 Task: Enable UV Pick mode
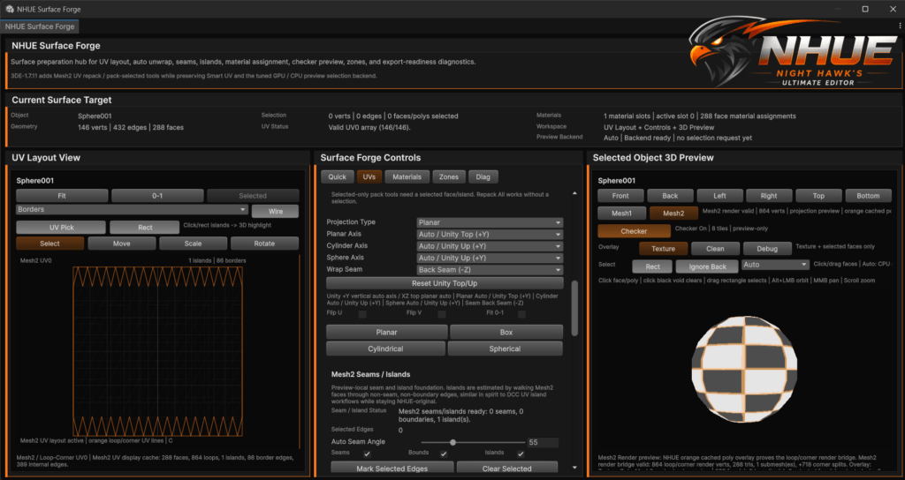click(x=61, y=228)
